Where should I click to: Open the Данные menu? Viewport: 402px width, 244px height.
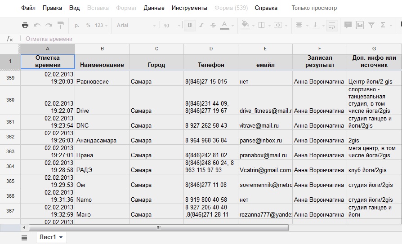154,8
